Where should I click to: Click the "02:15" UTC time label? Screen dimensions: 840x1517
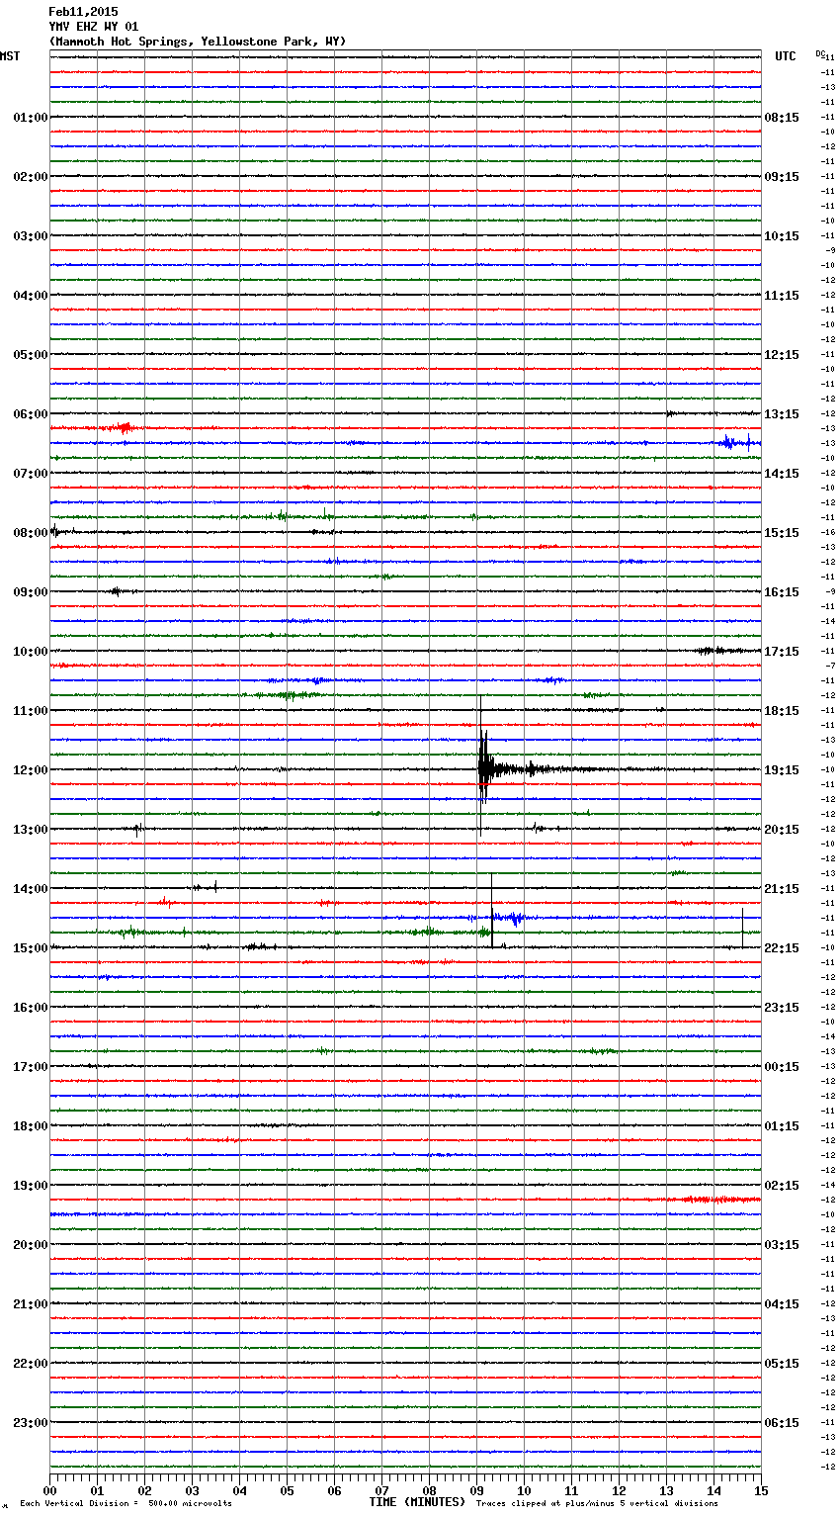click(x=782, y=1186)
